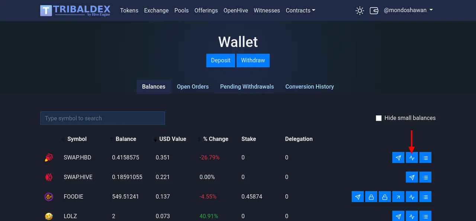Select the Balances tab
Image resolution: width=476 pixels, height=221 pixels.
point(154,87)
